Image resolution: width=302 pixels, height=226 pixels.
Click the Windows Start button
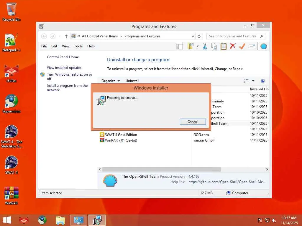click(7, 220)
